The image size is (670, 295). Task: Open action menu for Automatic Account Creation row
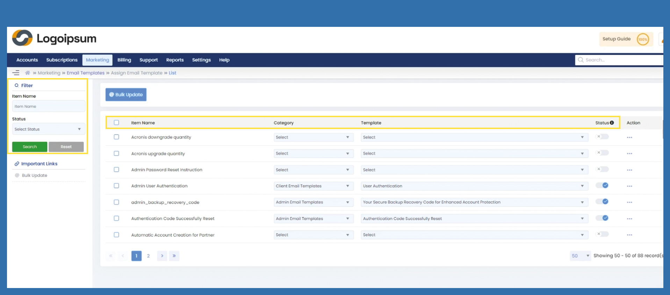pyautogui.click(x=629, y=235)
